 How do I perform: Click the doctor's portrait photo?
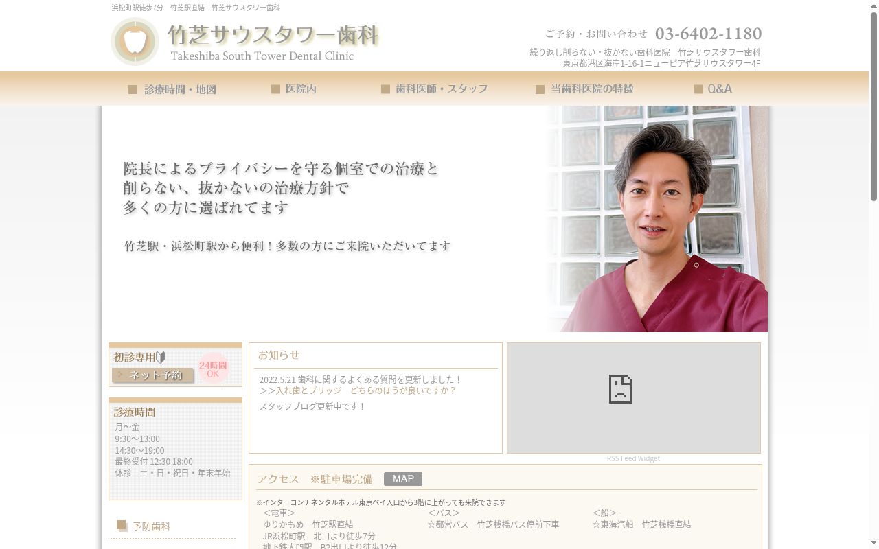(657, 219)
